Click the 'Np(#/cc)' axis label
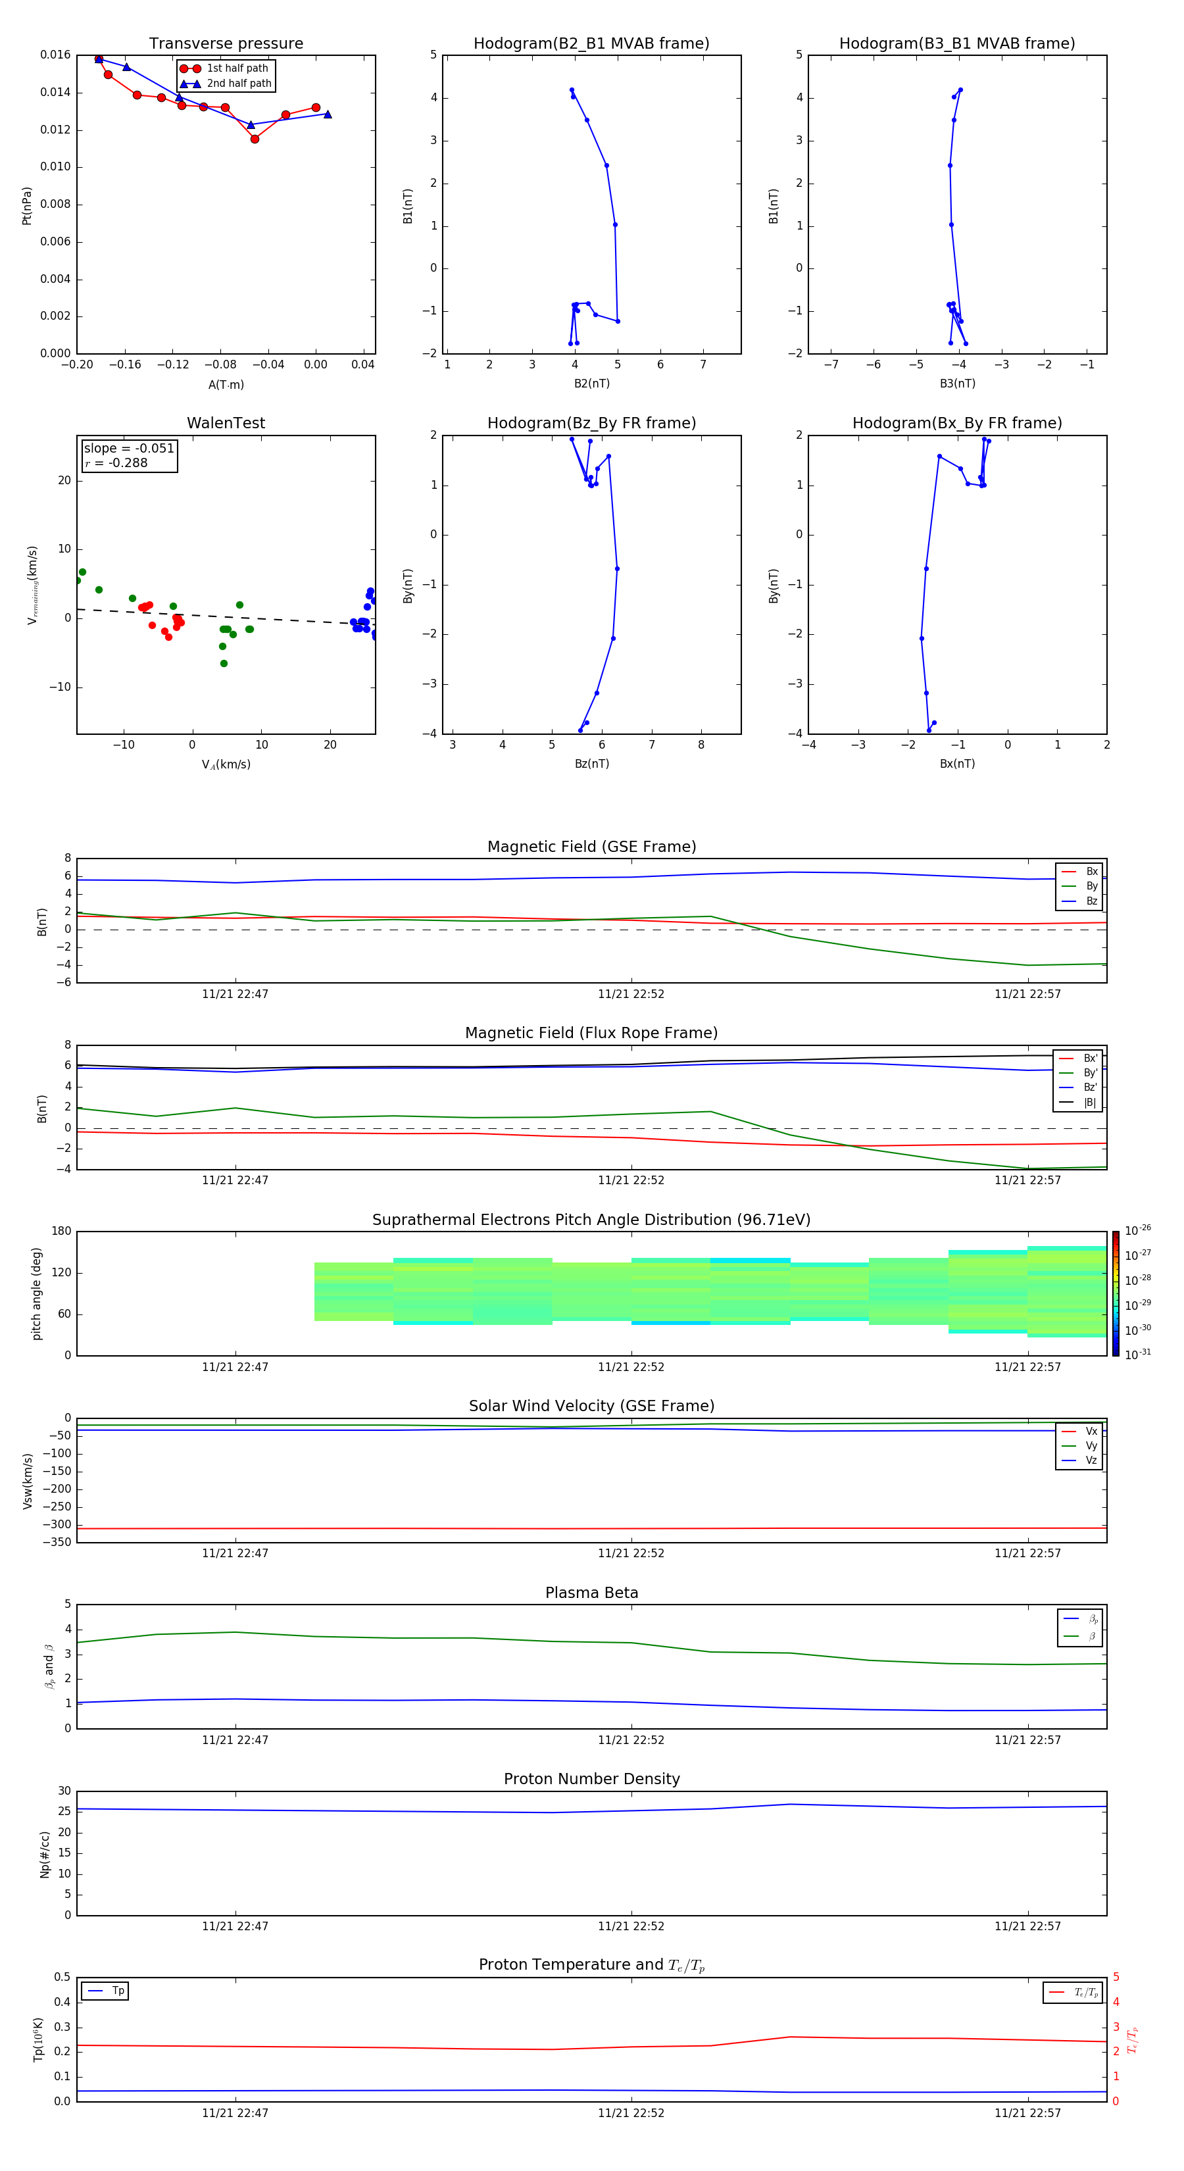1184x2171 pixels. (45, 1853)
